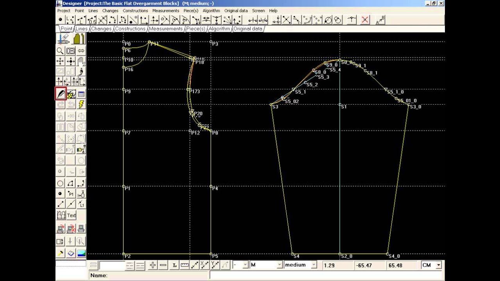Select the circle drawing tool
This screenshot has width=500, height=281.
[60, 183]
